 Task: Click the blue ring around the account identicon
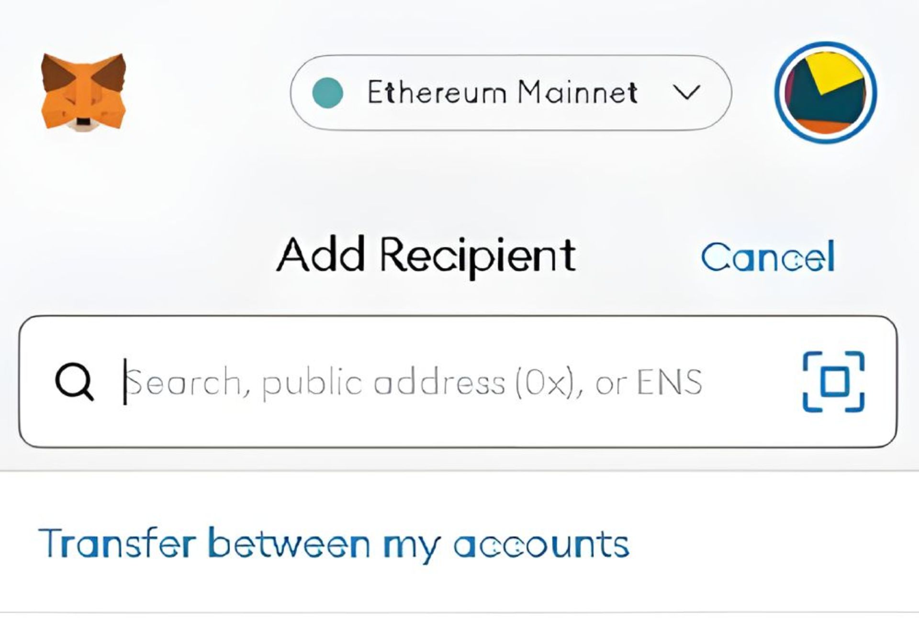(826, 92)
